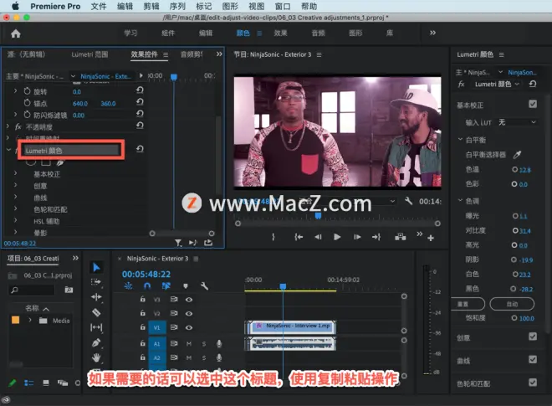Collapse the Tone section
Viewport: 552px width, 406px height.
(460, 200)
